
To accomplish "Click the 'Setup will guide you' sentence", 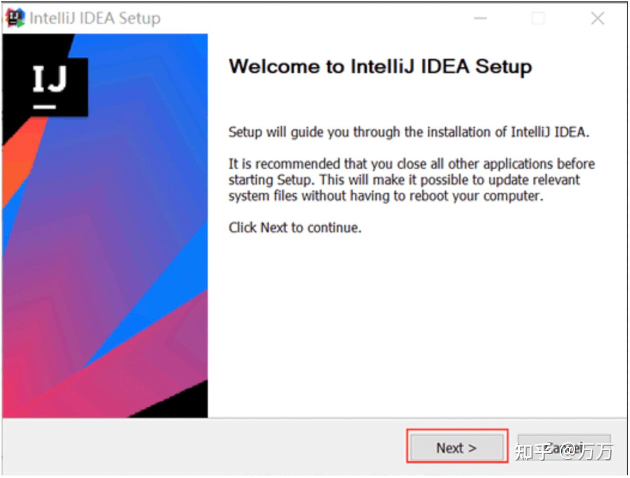I will [x=409, y=132].
